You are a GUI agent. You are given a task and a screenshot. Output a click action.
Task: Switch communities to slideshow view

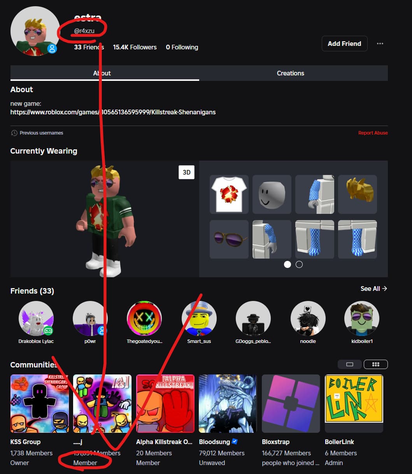(349, 364)
